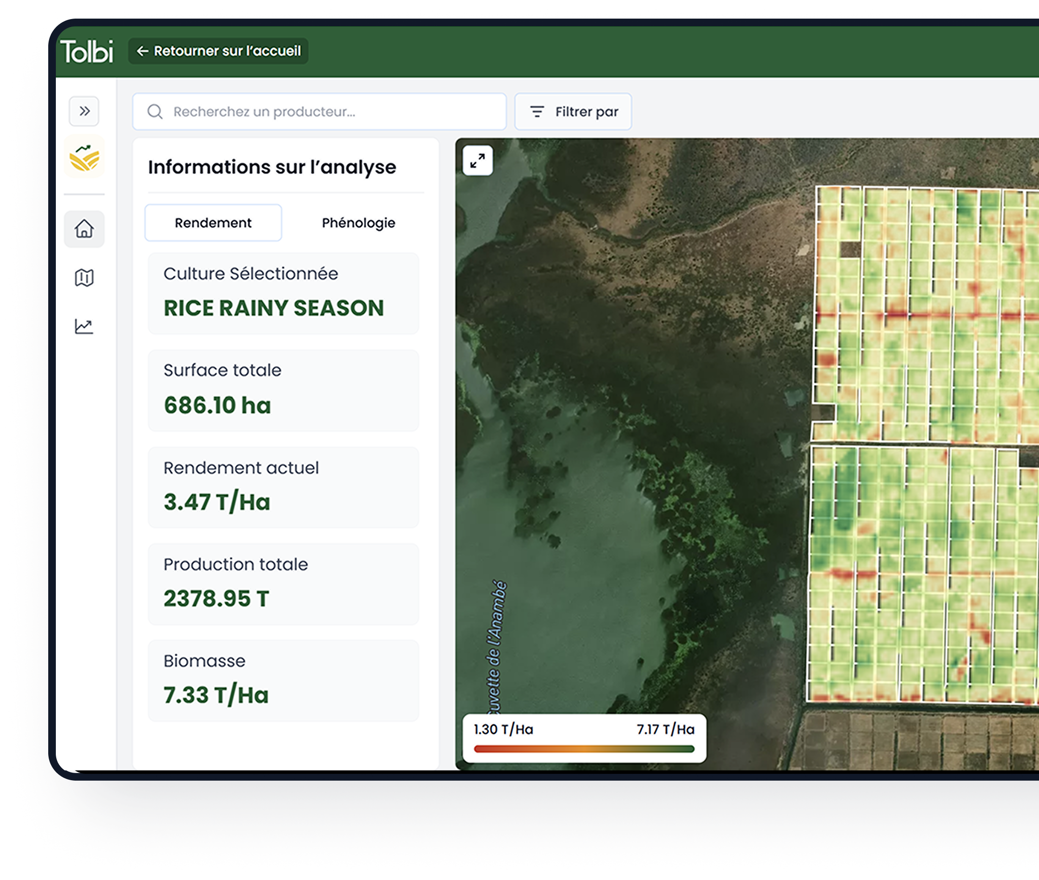Click the 3.47 T/Ha value
Viewport: 1039px width, 880px height.
(x=217, y=502)
